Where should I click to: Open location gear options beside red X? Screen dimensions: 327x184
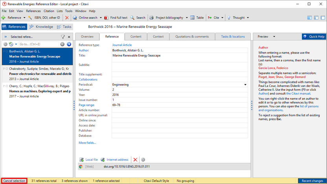click(x=143, y=160)
